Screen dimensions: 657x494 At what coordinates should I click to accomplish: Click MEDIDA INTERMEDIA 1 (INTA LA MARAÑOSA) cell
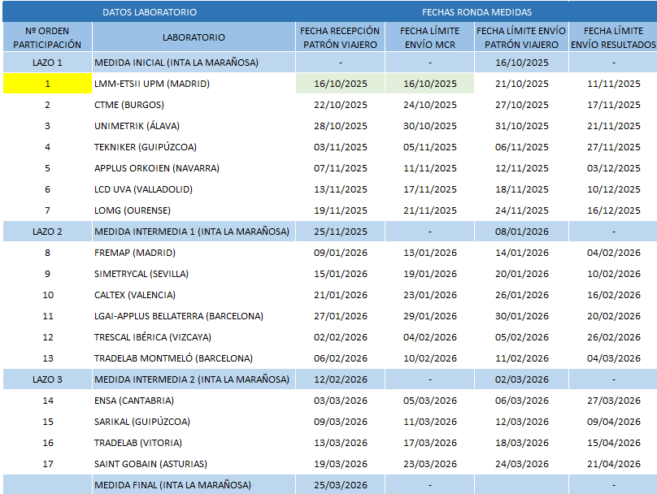(192, 232)
